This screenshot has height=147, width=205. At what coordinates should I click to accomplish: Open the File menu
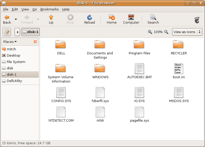coord(6,9)
